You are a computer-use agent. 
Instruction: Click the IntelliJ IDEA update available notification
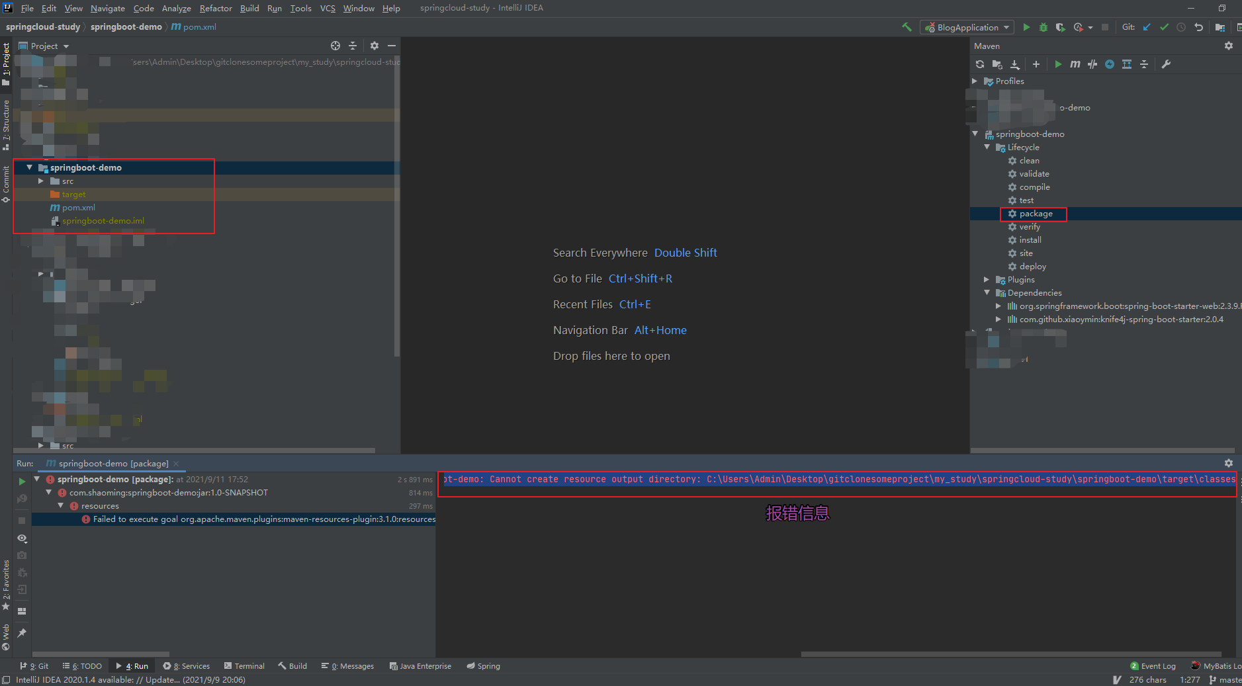click(x=130, y=679)
